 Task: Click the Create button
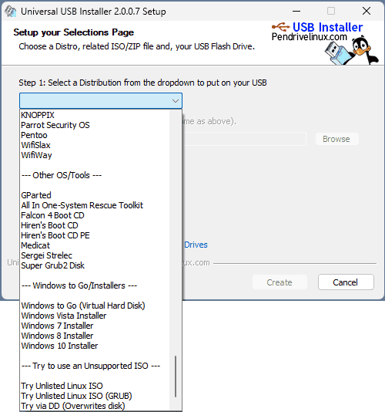click(280, 282)
